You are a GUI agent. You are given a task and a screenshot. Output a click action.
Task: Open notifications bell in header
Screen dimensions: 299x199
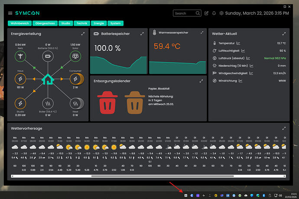(x=214, y=13)
